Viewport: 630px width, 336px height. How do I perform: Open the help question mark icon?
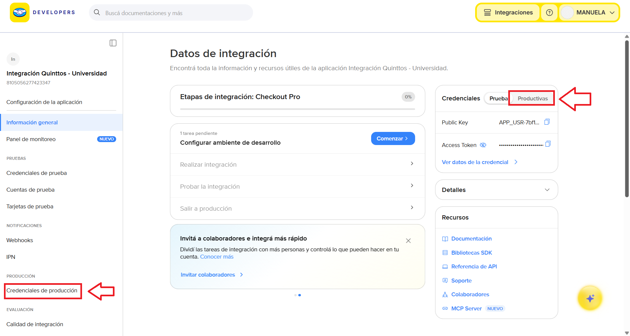click(549, 12)
